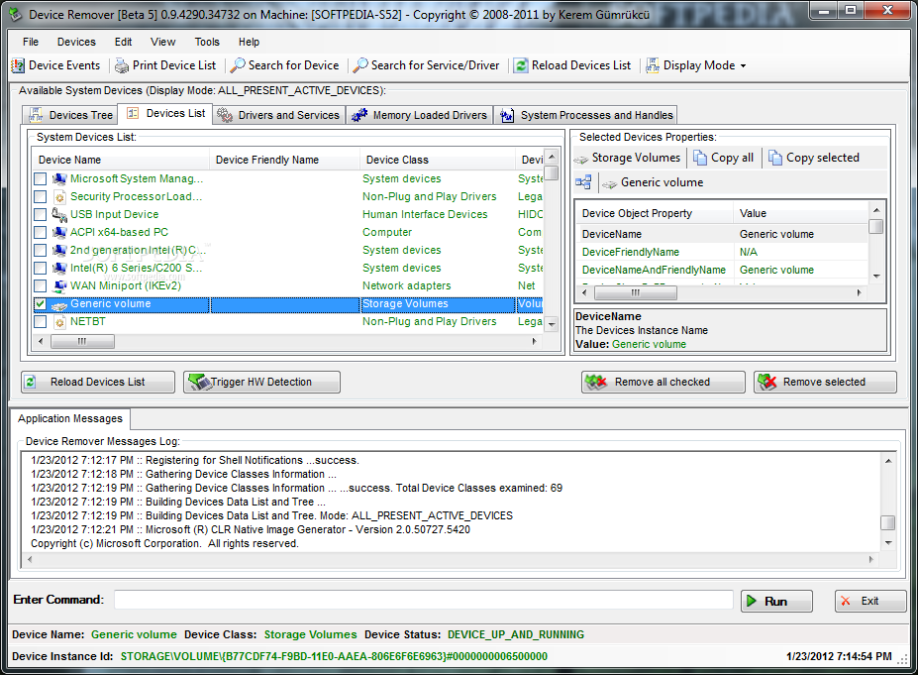The height and width of the screenshot is (675, 918).
Task: Click Search for Service/Driver magnifier icon
Action: [x=360, y=65]
